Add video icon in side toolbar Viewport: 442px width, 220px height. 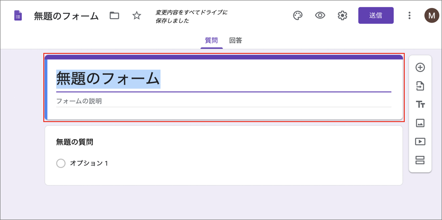tap(420, 142)
